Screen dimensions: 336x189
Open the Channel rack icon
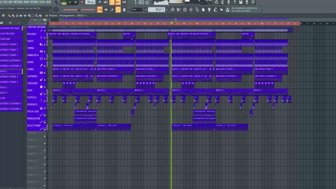tap(185, 10)
